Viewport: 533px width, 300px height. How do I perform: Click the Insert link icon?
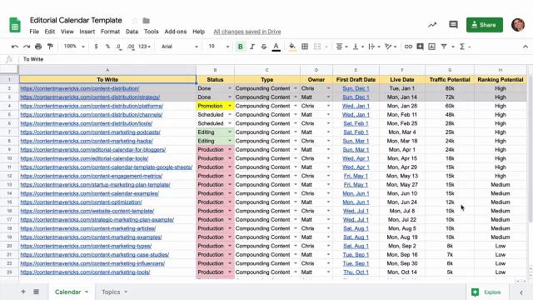tap(408, 47)
